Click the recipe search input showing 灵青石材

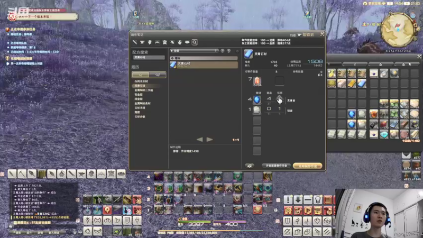coord(149,58)
